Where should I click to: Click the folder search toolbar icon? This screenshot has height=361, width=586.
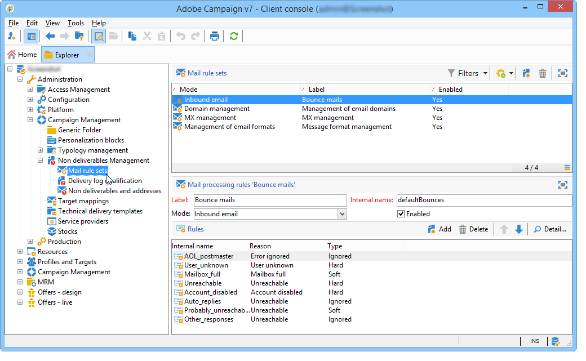click(x=99, y=36)
